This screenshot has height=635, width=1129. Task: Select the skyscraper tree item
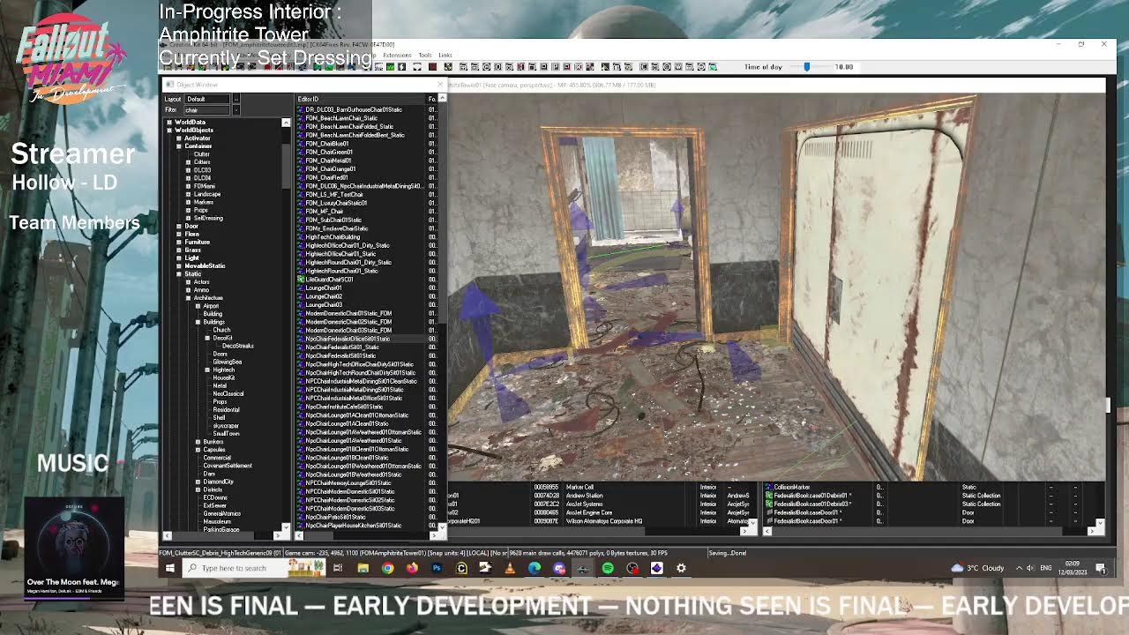pyautogui.click(x=226, y=426)
